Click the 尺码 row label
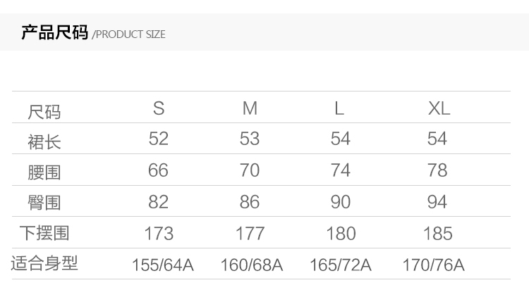 44,111
